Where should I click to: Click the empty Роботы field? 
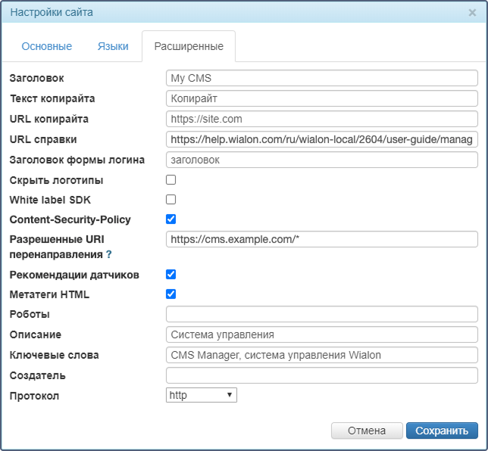click(x=321, y=314)
